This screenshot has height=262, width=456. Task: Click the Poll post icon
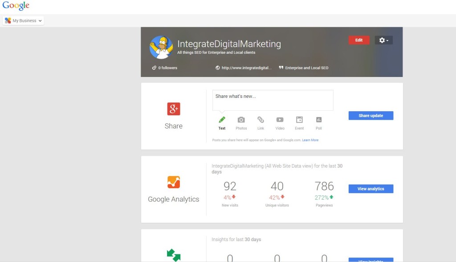[319, 120]
